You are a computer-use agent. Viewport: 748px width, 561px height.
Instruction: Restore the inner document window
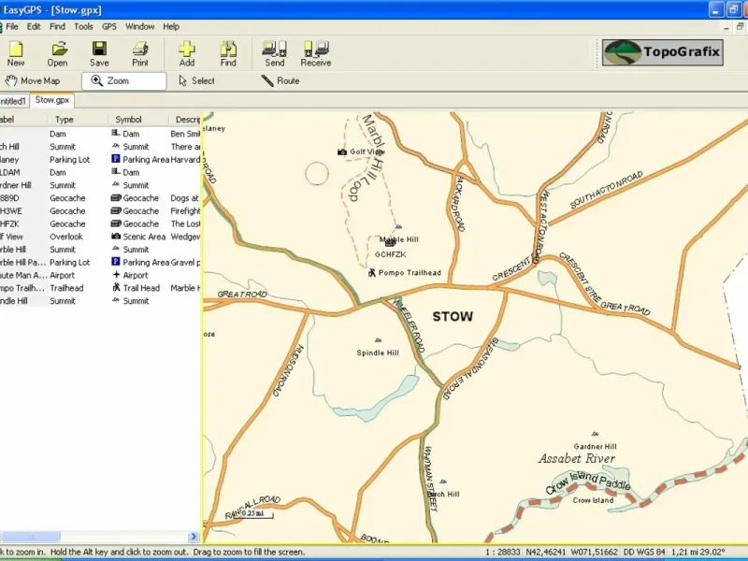(740, 27)
